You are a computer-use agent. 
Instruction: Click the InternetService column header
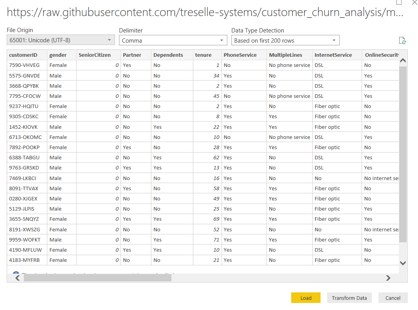pyautogui.click(x=333, y=55)
